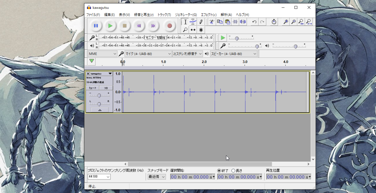The image size is (376, 193).
Task: Open the 2(ステレオ) recording channels dropdown
Action: (188, 54)
